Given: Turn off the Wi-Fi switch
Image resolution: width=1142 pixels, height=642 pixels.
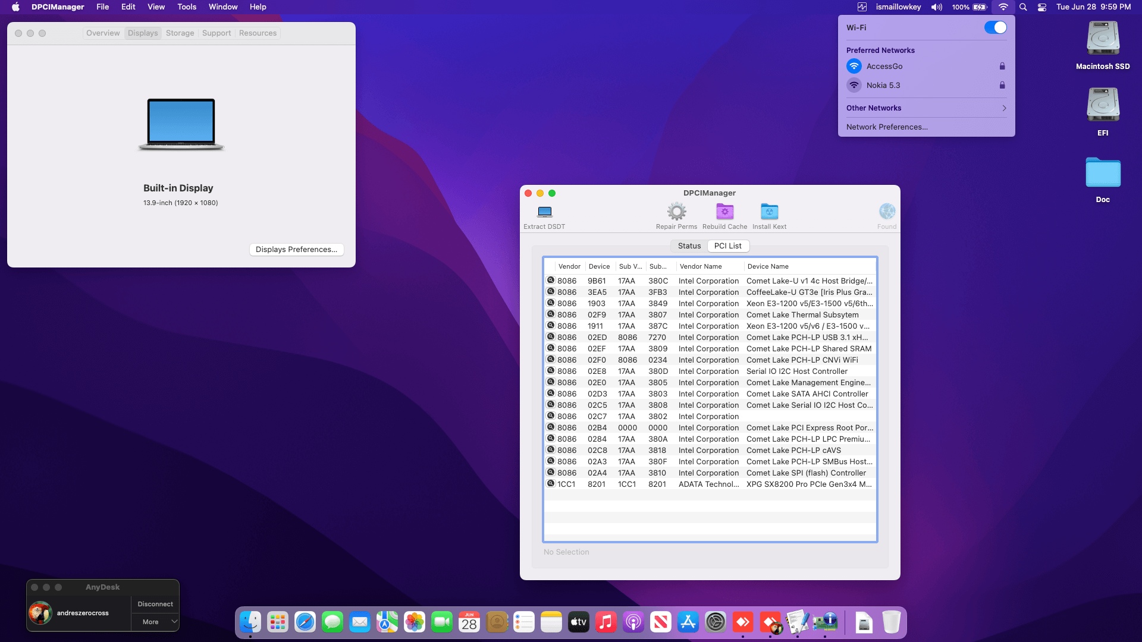Looking at the screenshot, I should (995, 28).
